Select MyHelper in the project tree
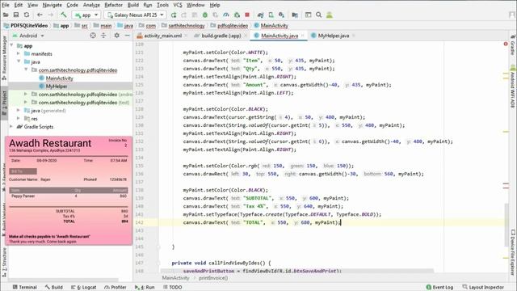 pos(57,86)
